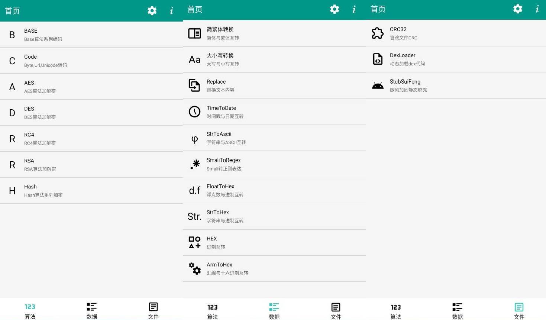Switch to 算法 tab in middle screen
This screenshot has width=546, height=320.
213,311
